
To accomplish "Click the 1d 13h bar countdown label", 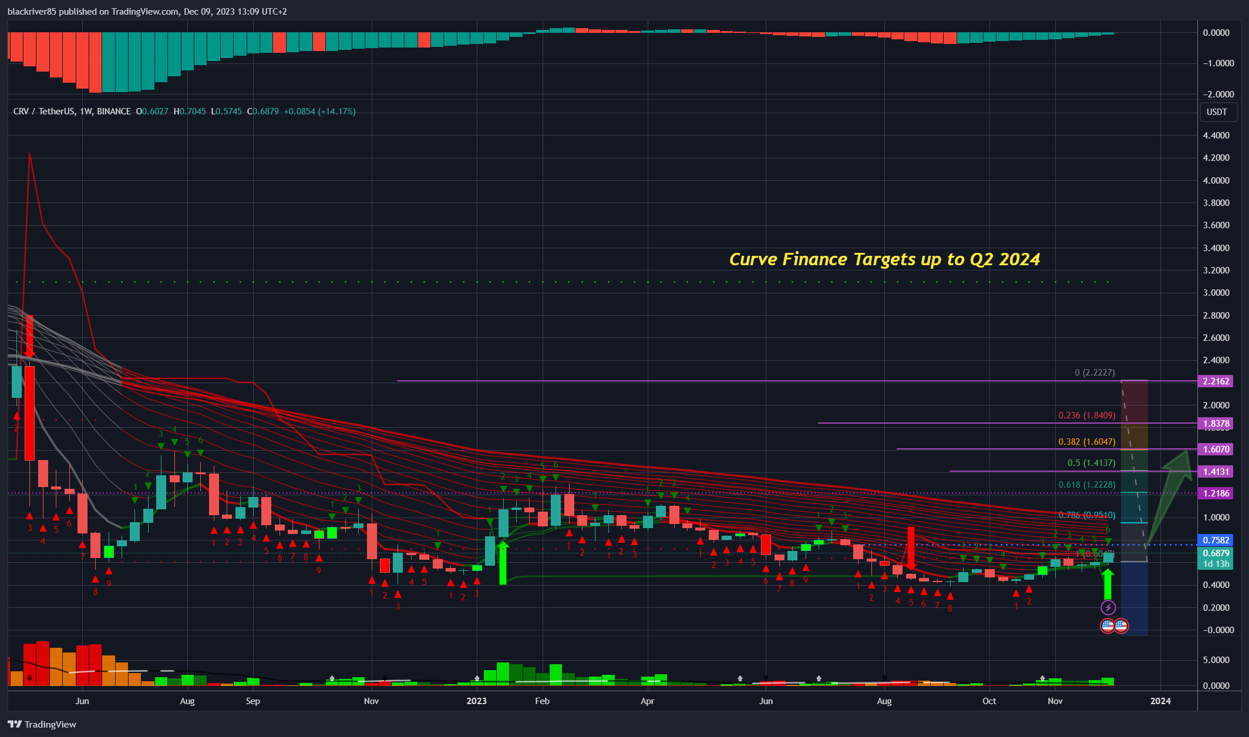I will tap(1216, 564).
